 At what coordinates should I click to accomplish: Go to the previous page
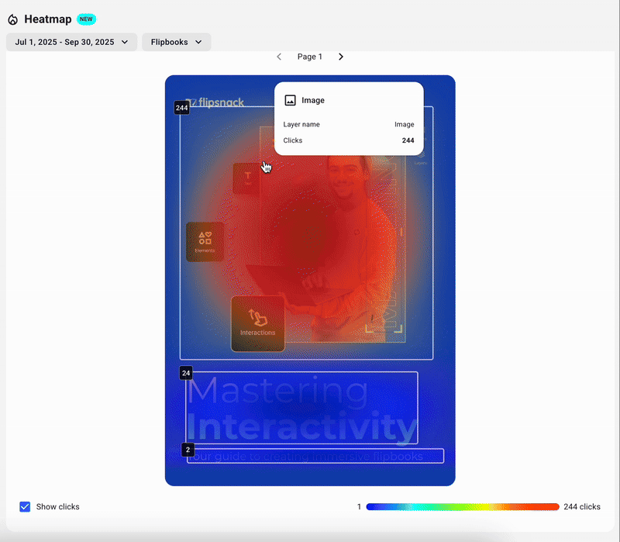pos(279,57)
